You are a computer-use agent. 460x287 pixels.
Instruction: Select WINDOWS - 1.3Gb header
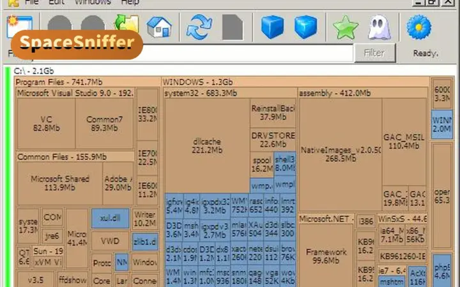click(x=295, y=82)
